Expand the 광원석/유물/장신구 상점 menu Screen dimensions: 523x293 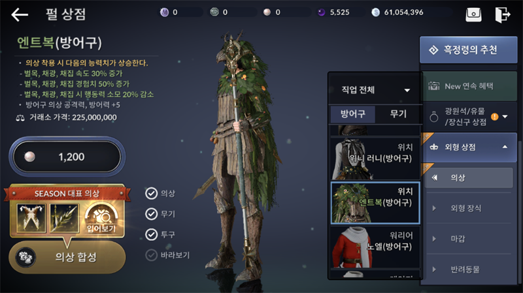point(469,117)
